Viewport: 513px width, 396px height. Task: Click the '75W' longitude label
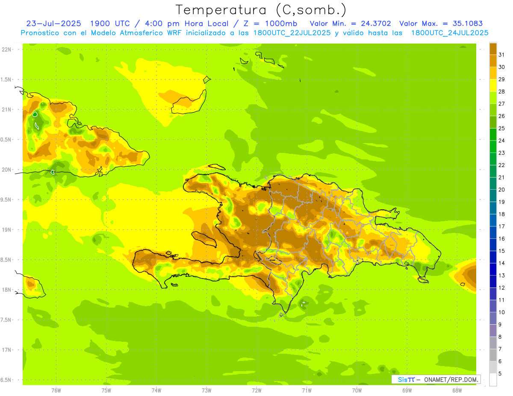[106, 390]
